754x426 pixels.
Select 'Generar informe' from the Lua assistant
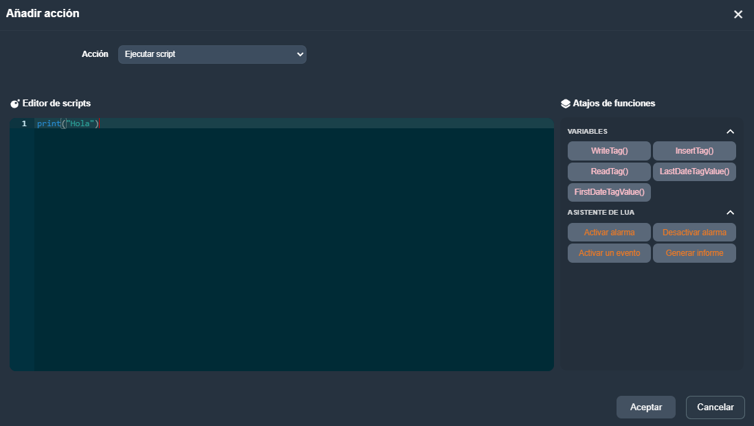click(694, 252)
